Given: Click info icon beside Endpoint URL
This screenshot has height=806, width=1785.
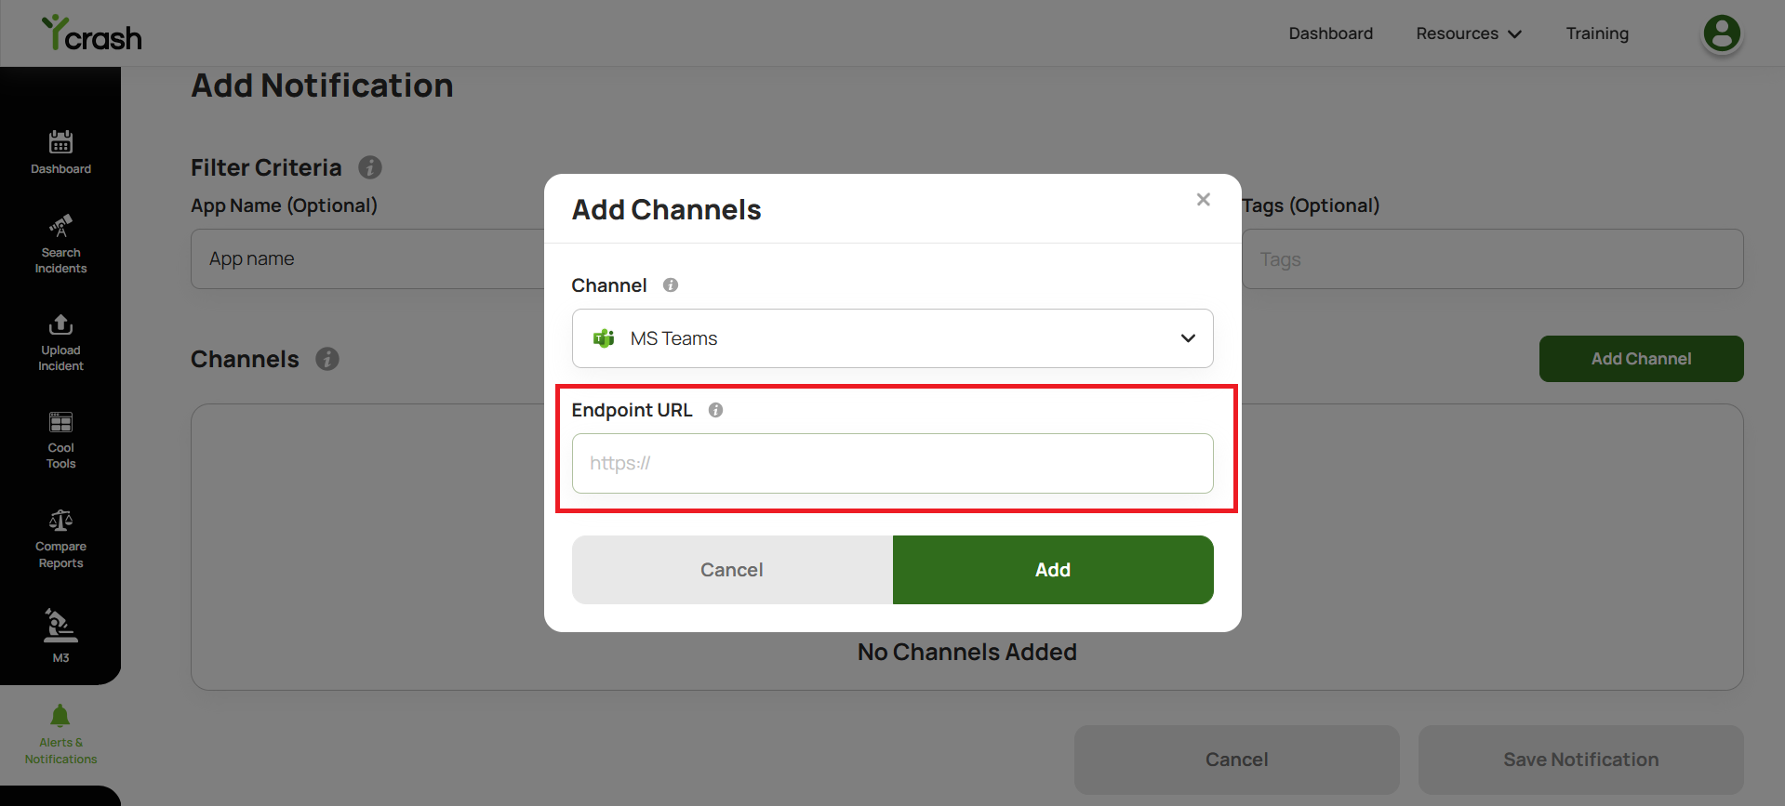Looking at the screenshot, I should click(x=715, y=410).
